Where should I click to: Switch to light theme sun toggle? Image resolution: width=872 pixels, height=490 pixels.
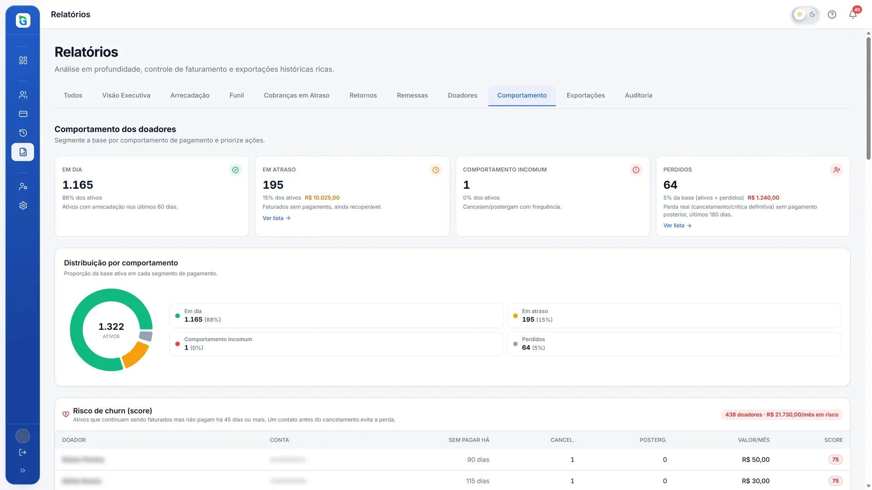(799, 15)
